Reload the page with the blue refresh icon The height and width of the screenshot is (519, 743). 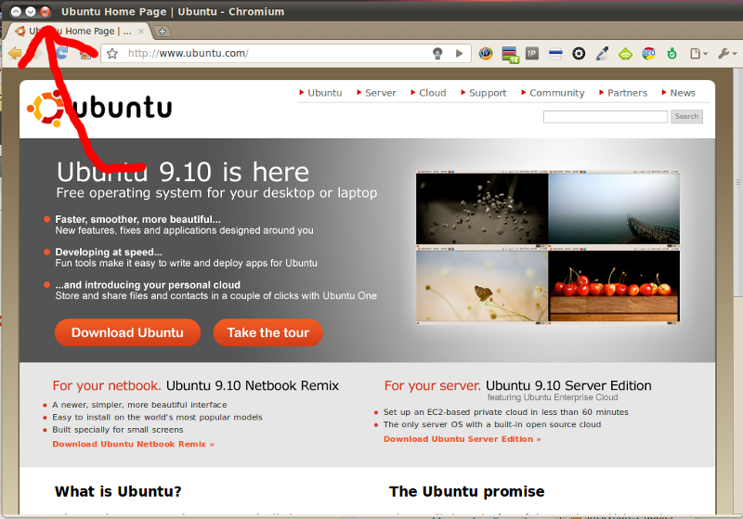pyautogui.click(x=62, y=53)
